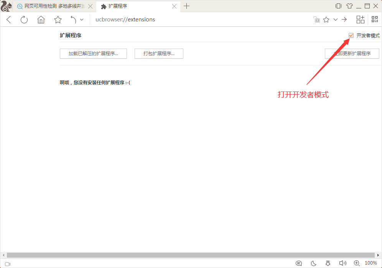This screenshot has width=382, height=268.
Task: Click the 加载已解压的扩展程序 button
Action: pyautogui.click(x=93, y=54)
